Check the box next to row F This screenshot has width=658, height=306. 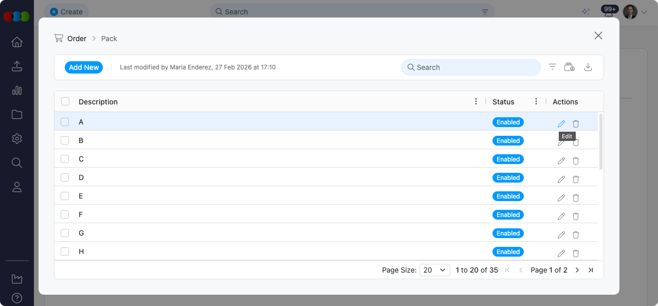click(x=65, y=214)
